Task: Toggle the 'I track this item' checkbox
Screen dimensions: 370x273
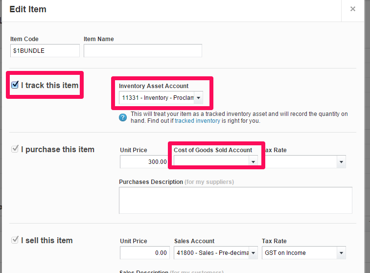Action: 15,85
